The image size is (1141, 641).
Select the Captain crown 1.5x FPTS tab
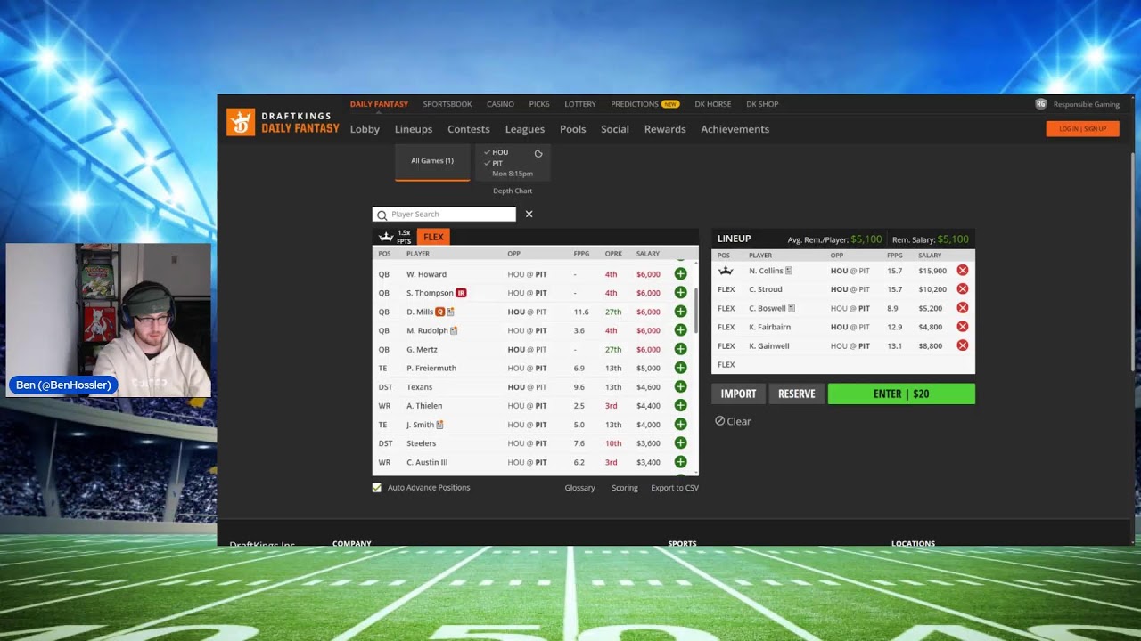[395, 237]
